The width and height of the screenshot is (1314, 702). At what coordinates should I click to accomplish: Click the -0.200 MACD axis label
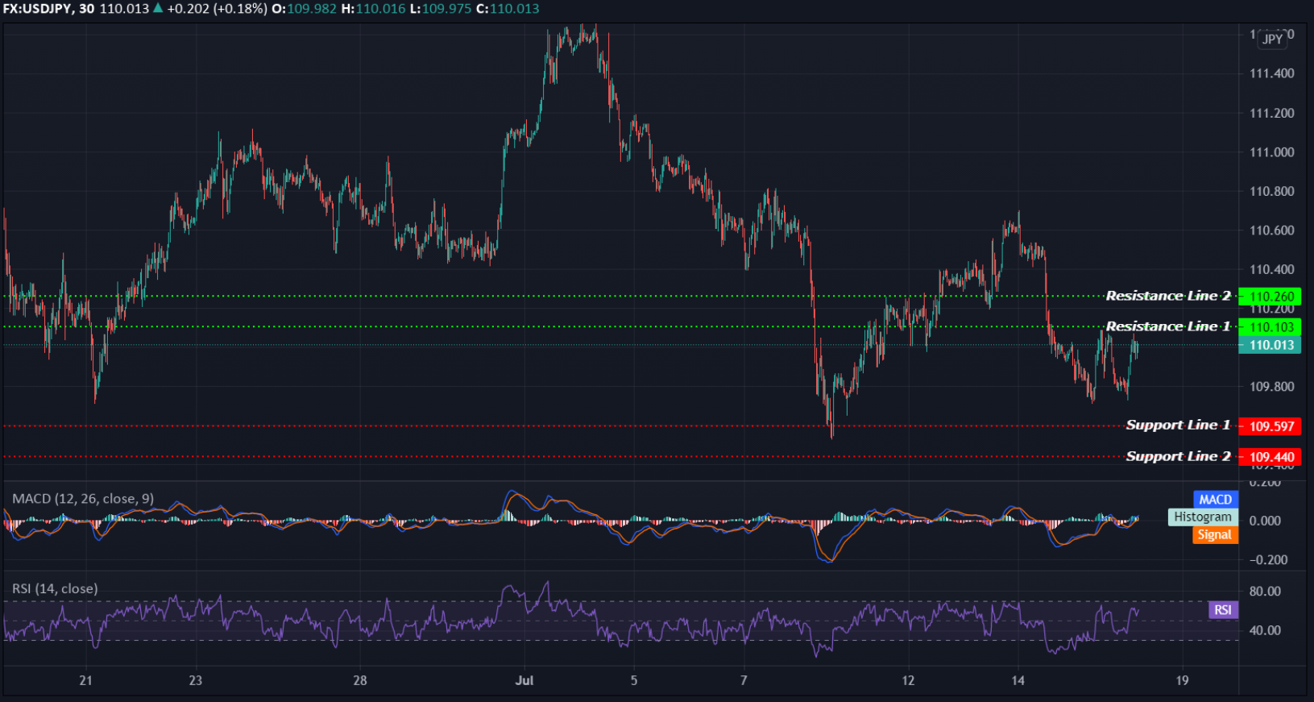click(1268, 559)
